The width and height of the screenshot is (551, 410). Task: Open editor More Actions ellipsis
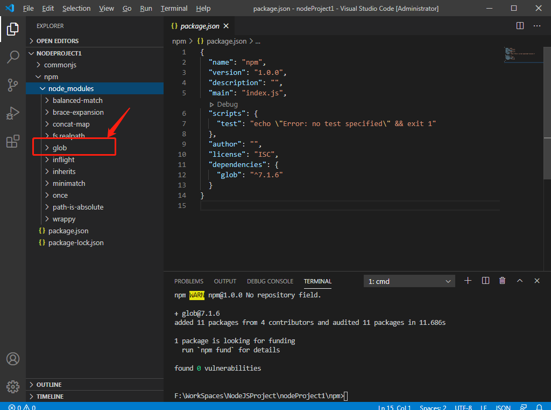(537, 26)
